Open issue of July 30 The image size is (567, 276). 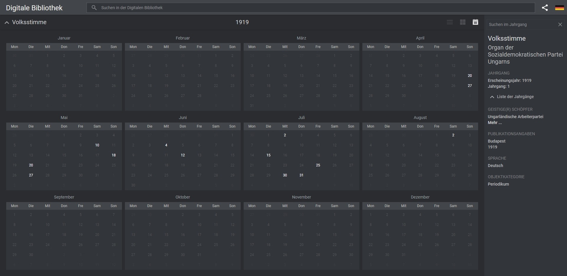coord(285,175)
